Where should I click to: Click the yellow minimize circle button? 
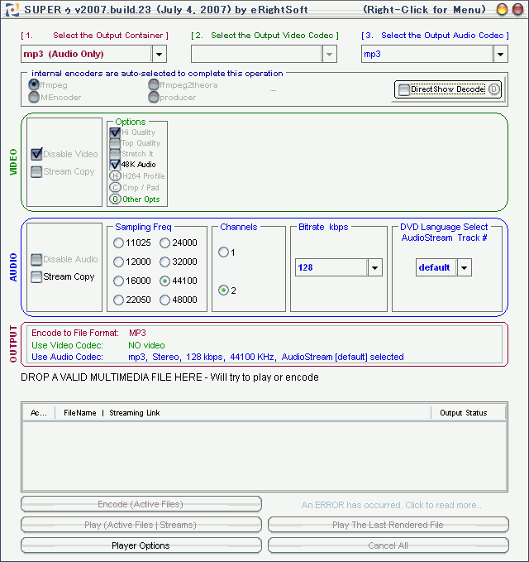pos(502,10)
